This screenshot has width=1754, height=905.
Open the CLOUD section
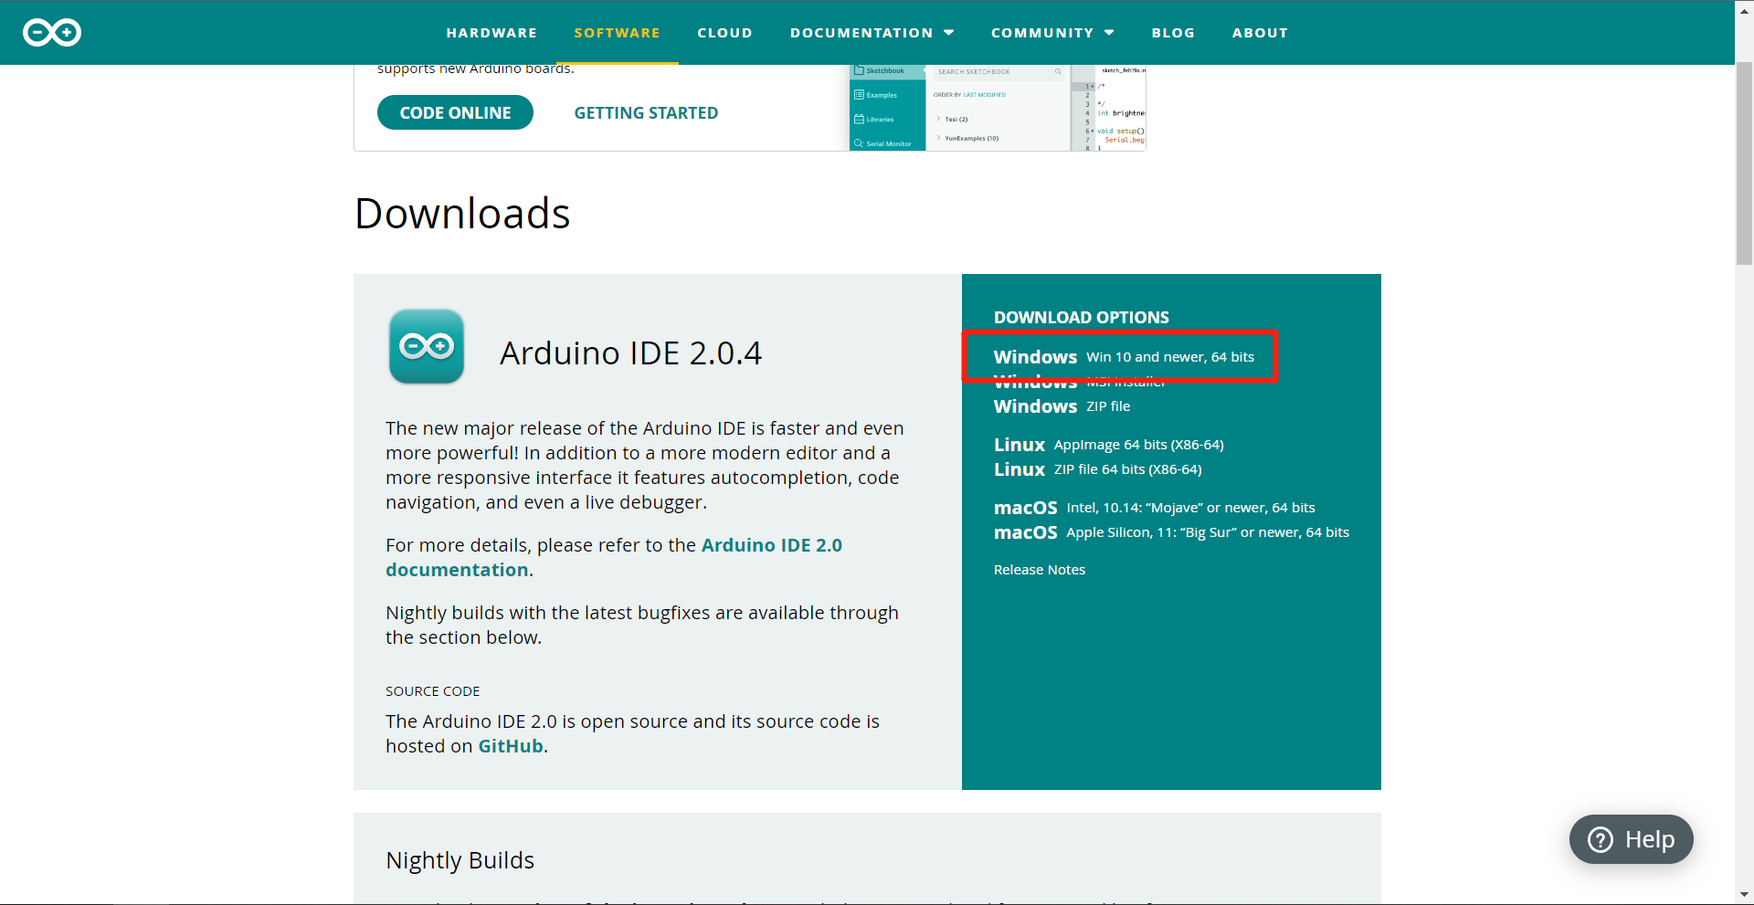click(724, 32)
